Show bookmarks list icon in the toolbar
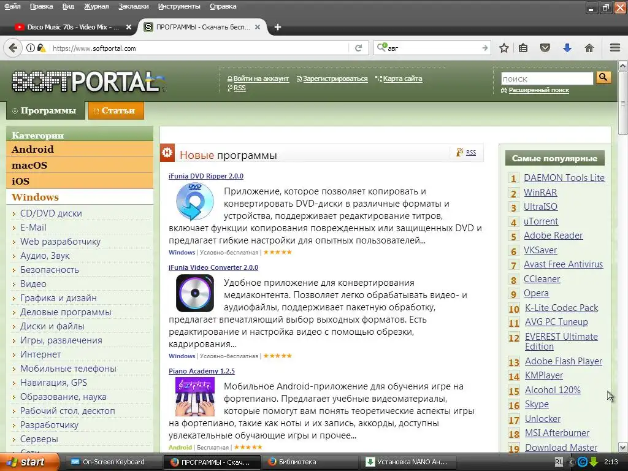This screenshot has height=471, width=628. [523, 48]
